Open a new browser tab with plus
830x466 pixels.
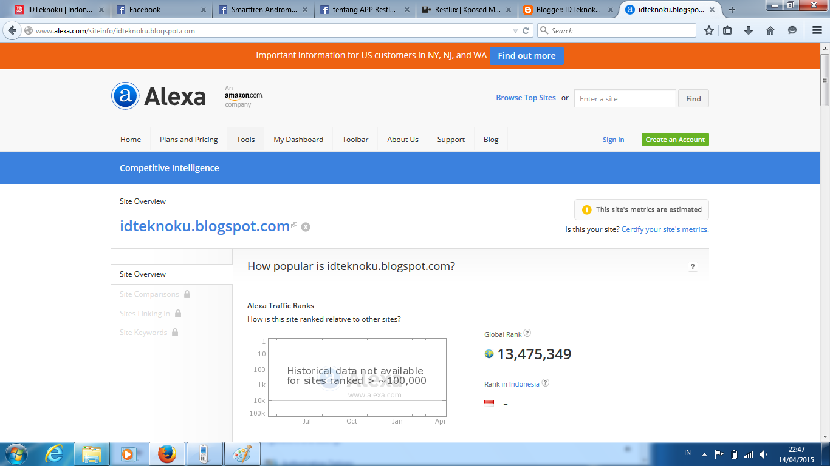[732, 10]
